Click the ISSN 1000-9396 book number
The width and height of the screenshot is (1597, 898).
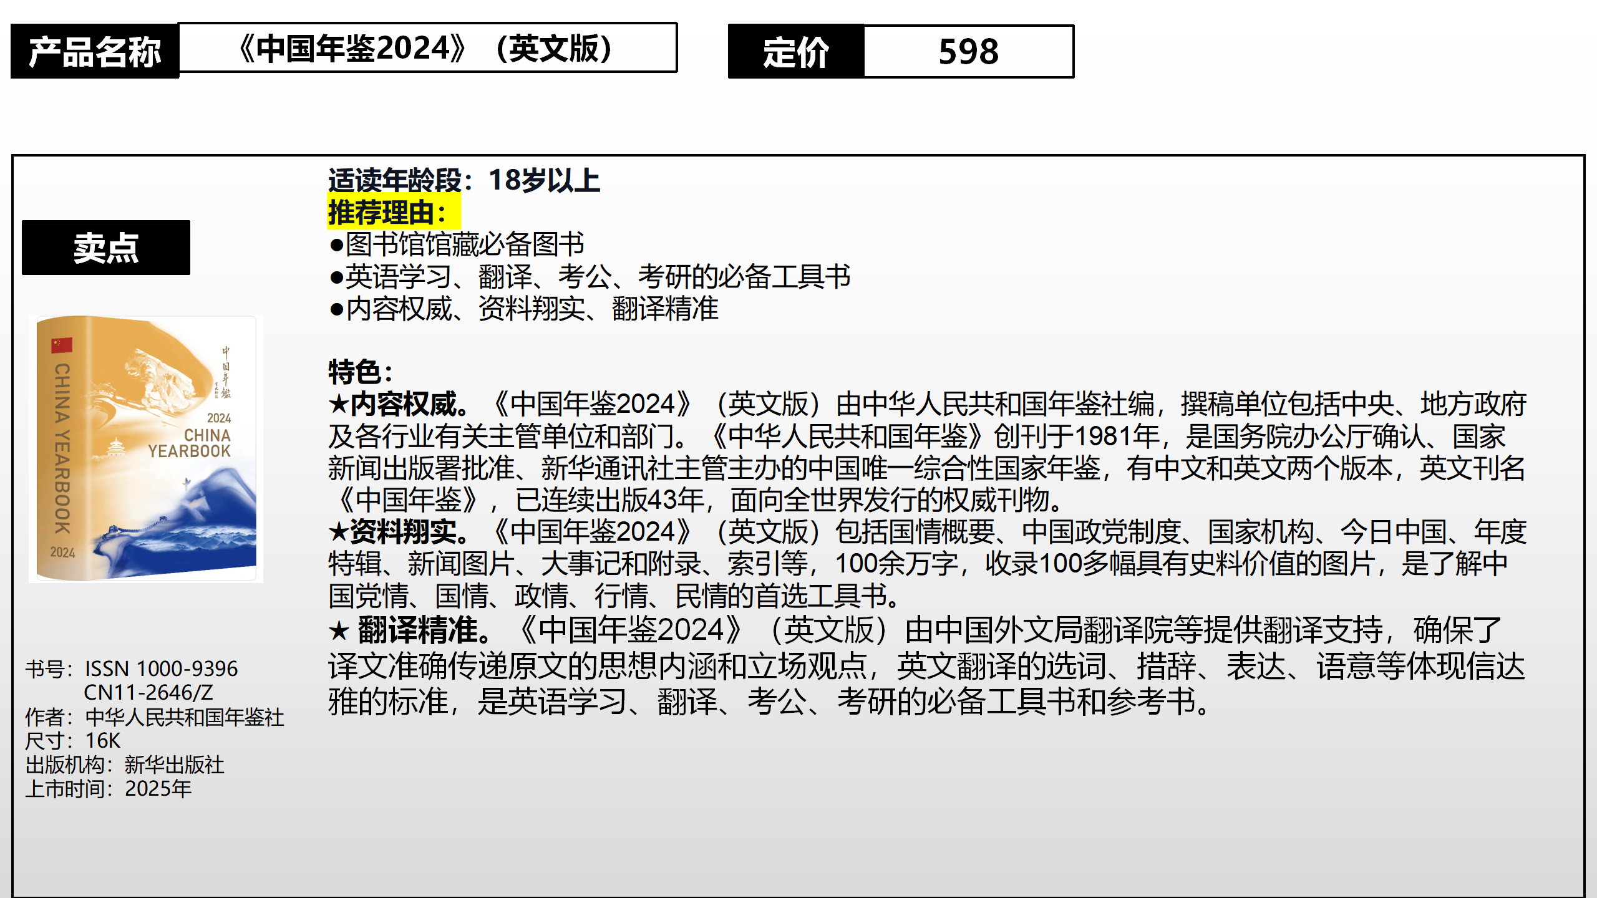(x=161, y=669)
